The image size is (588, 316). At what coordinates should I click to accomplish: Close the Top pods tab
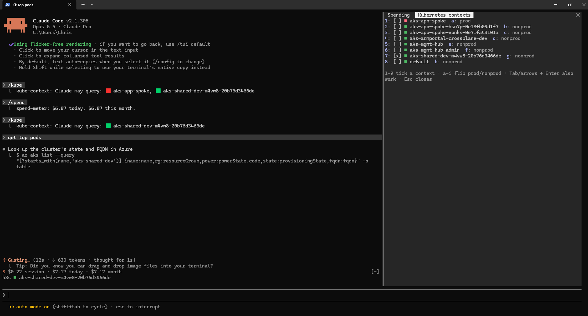pyautogui.click(x=70, y=5)
